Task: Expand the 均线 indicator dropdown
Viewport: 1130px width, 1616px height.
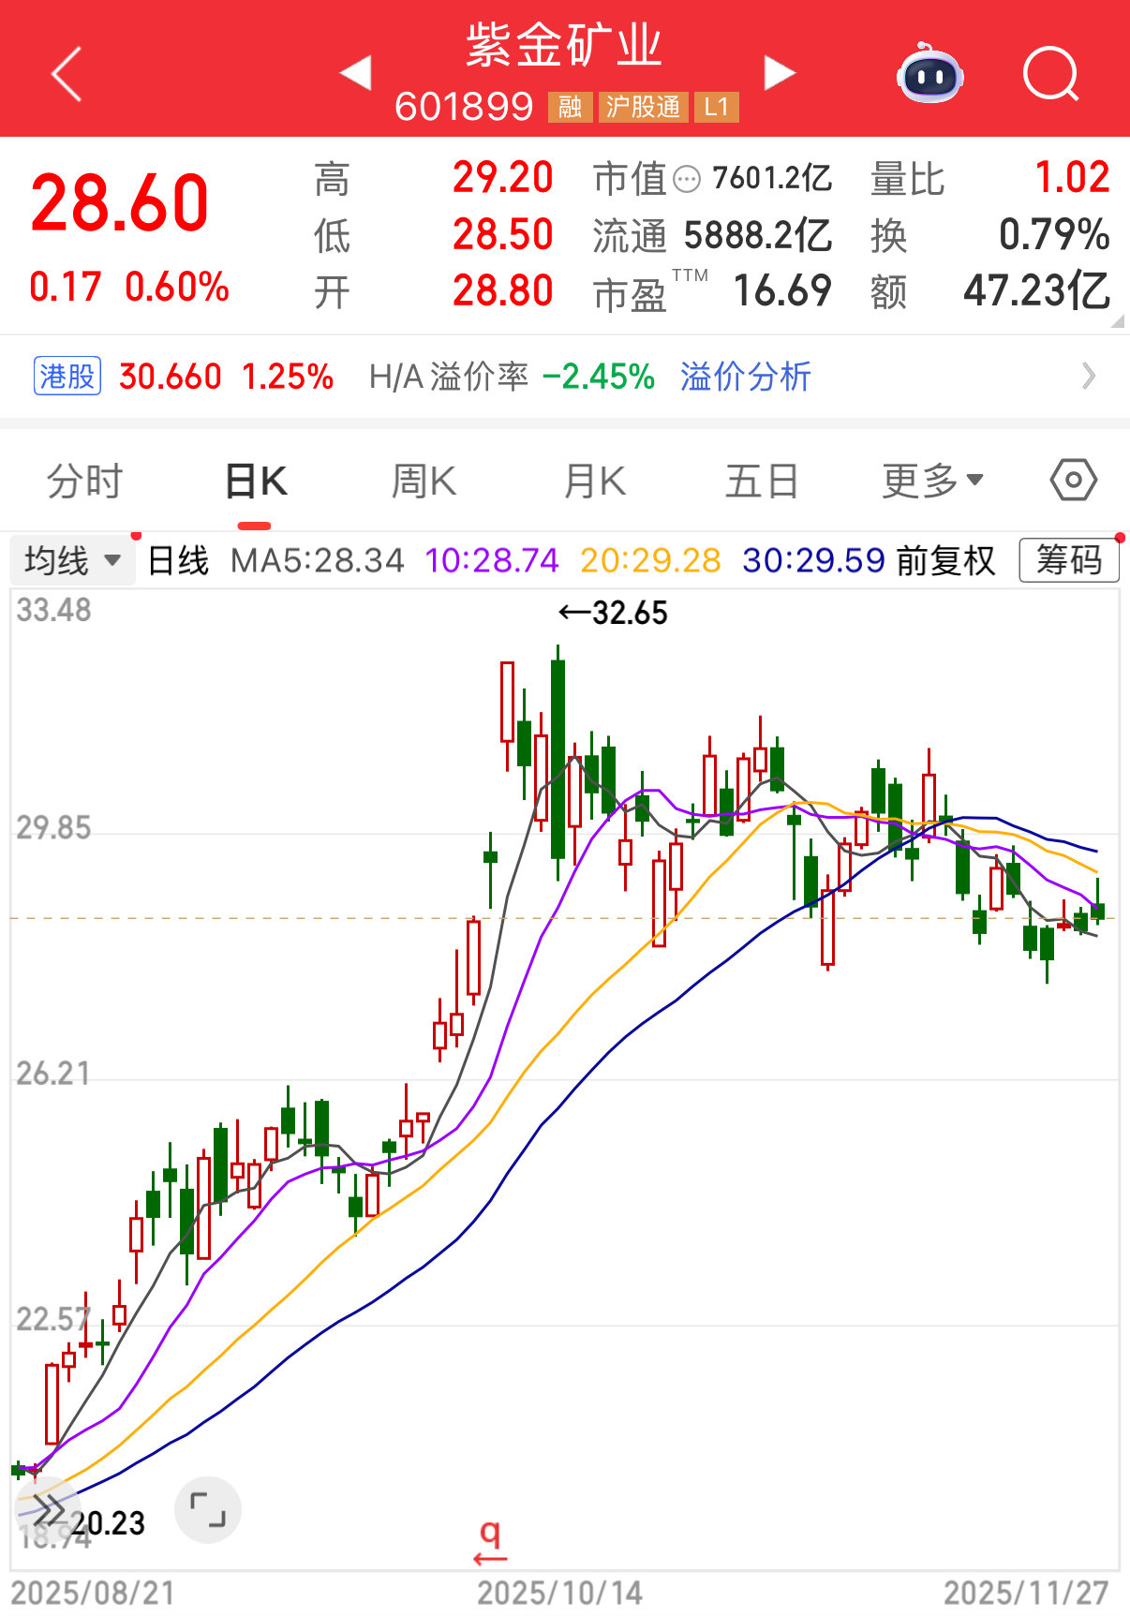Action: 73,560
